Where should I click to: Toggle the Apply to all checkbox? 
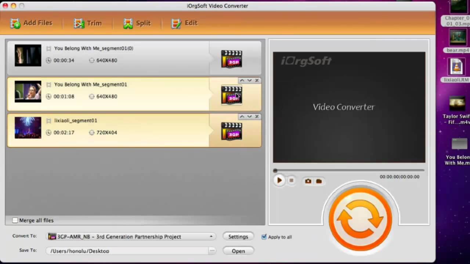click(x=264, y=237)
